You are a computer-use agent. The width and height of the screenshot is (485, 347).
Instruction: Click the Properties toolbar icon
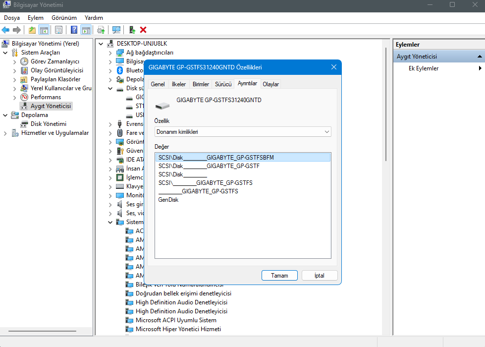coord(58,30)
